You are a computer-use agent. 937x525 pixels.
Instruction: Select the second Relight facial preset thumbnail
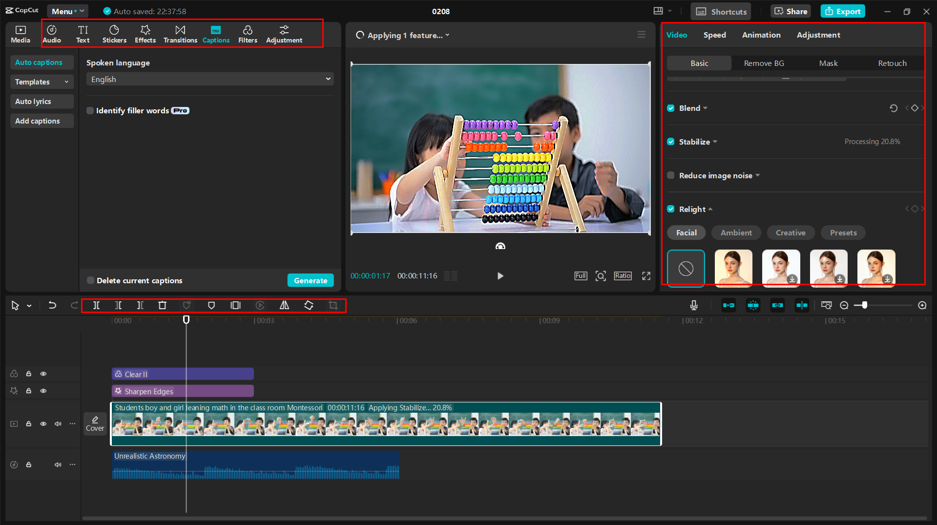pyautogui.click(x=733, y=268)
